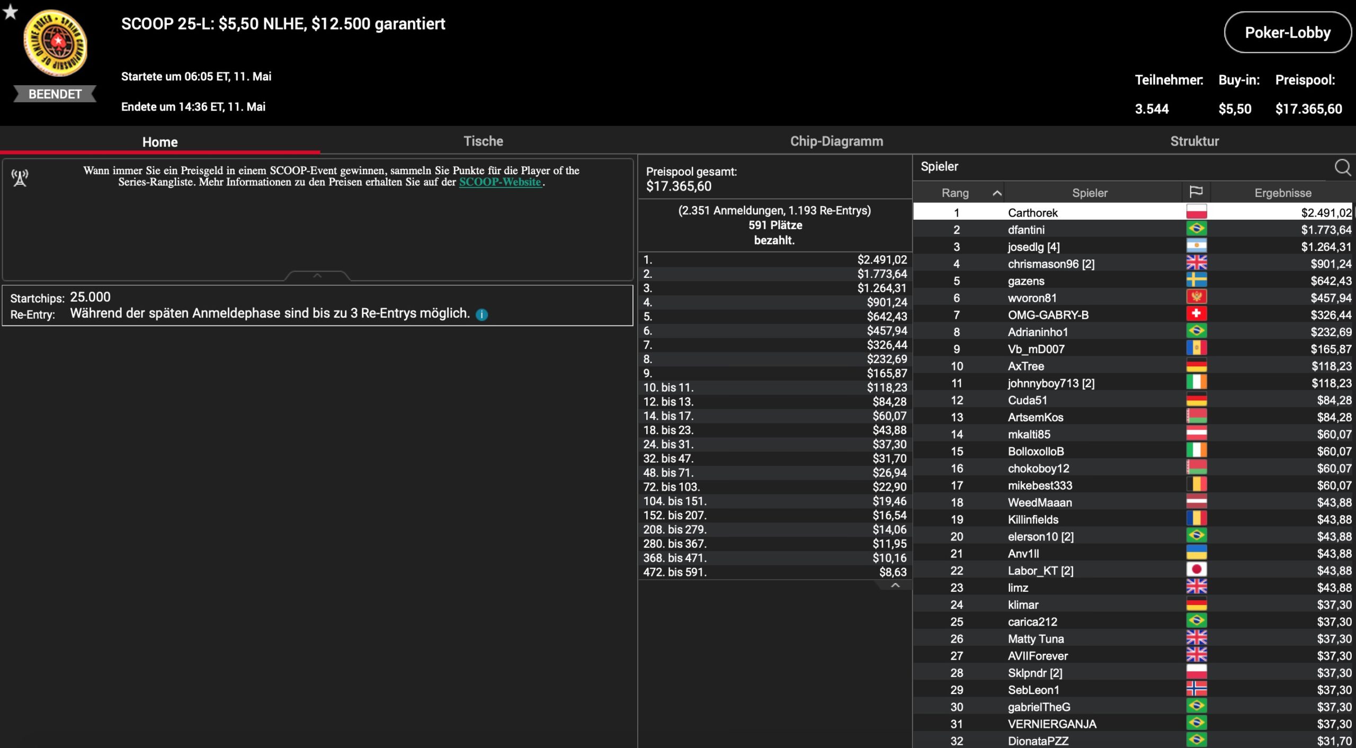Click Carthorek's Poland flag icon

click(1196, 212)
